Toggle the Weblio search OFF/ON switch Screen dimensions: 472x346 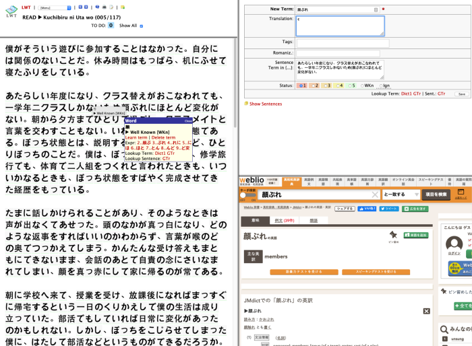pos(247,195)
